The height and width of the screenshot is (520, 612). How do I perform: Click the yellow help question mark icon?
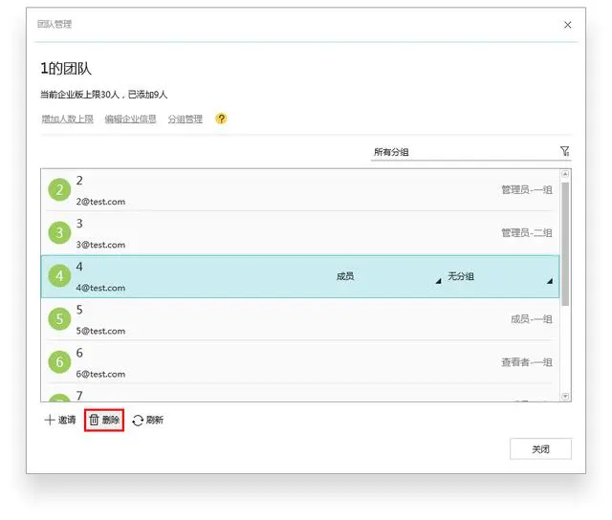[x=221, y=119]
